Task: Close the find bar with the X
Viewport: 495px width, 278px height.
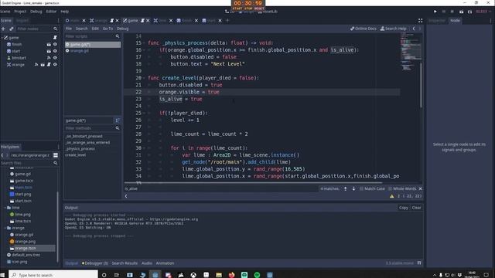Action: tap(420, 188)
